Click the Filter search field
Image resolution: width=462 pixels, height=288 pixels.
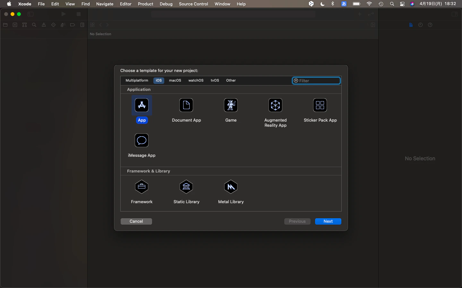point(316,81)
